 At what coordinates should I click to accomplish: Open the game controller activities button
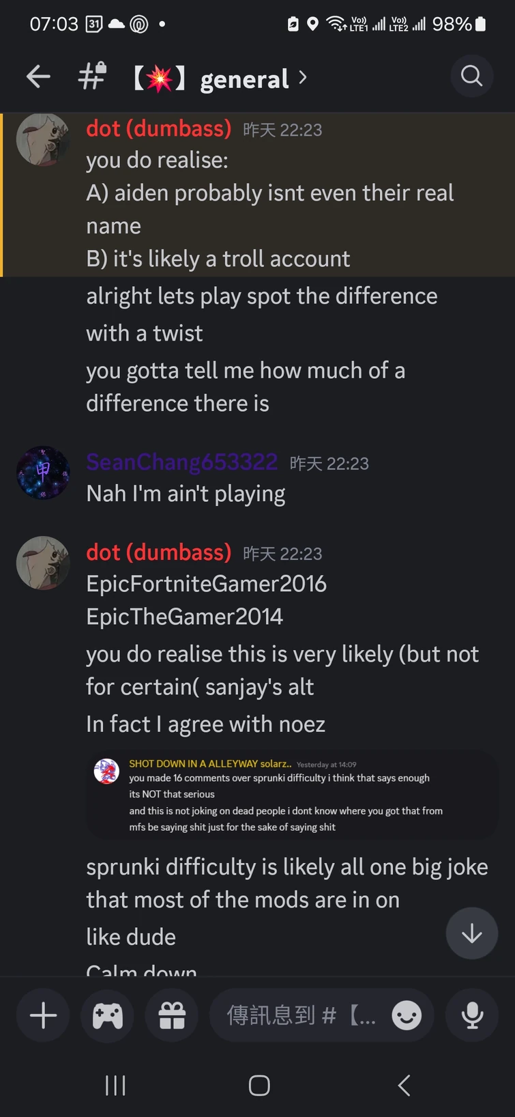pos(108,1015)
